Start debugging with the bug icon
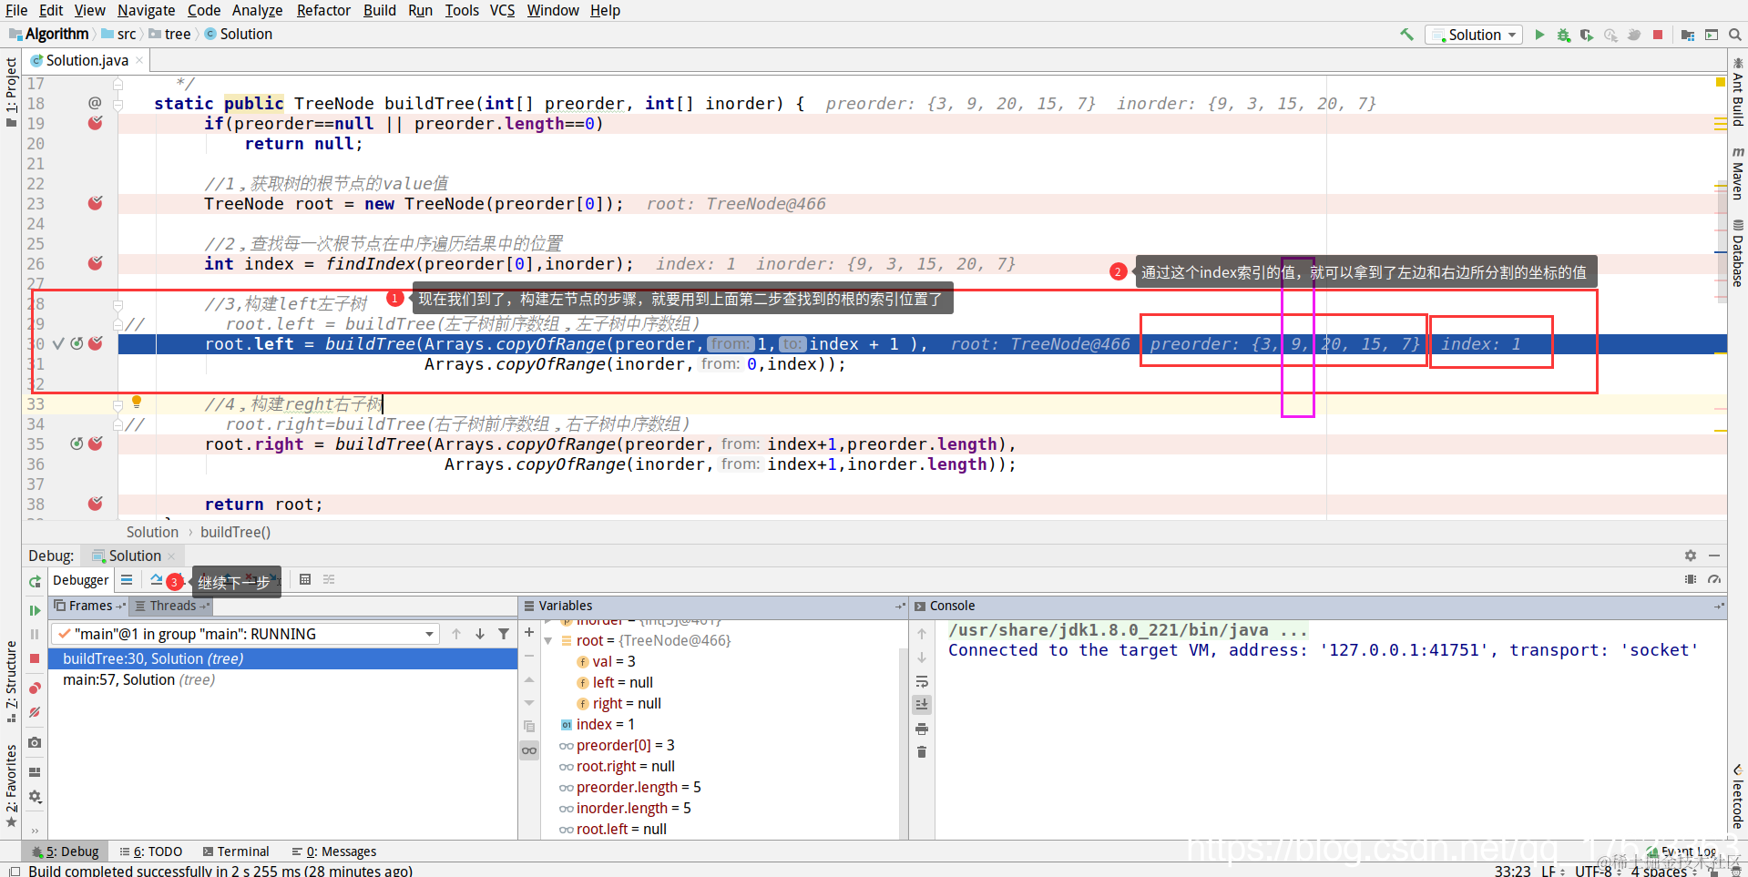This screenshot has width=1748, height=877. (x=1563, y=35)
